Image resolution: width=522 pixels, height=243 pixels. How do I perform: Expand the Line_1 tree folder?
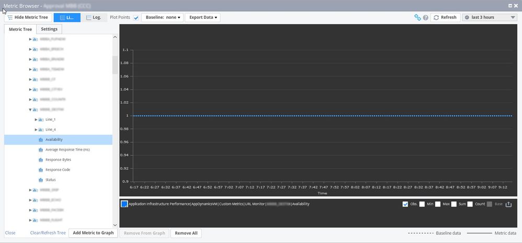point(36,120)
